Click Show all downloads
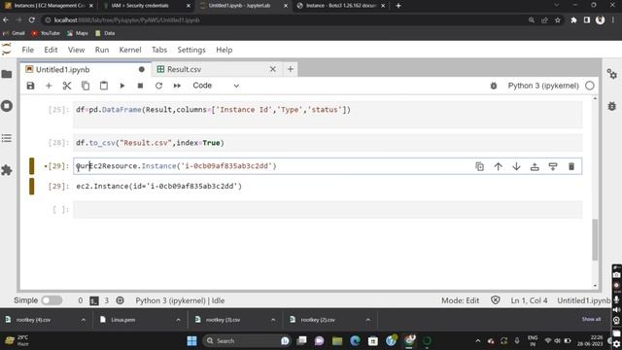The image size is (622, 350). pos(591,320)
